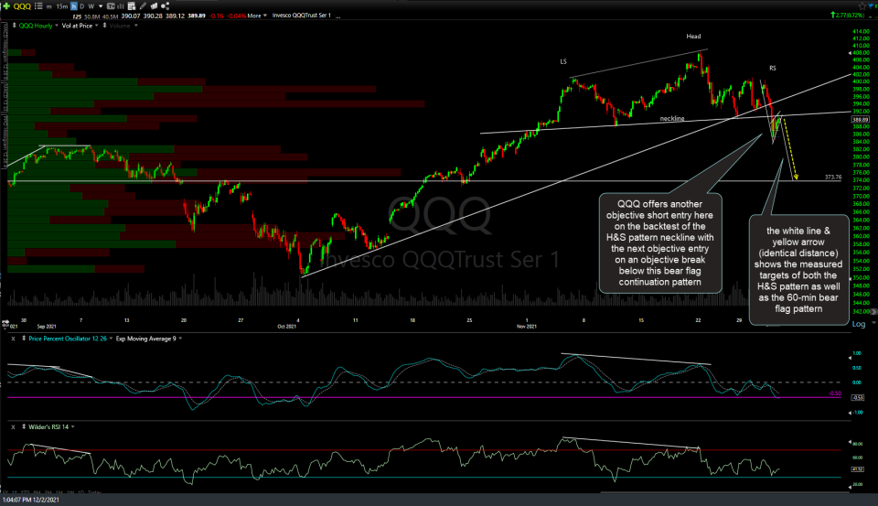Screen dimensions: 878x506
Task: Click the ellipsis after the company name
Action: click(337, 16)
